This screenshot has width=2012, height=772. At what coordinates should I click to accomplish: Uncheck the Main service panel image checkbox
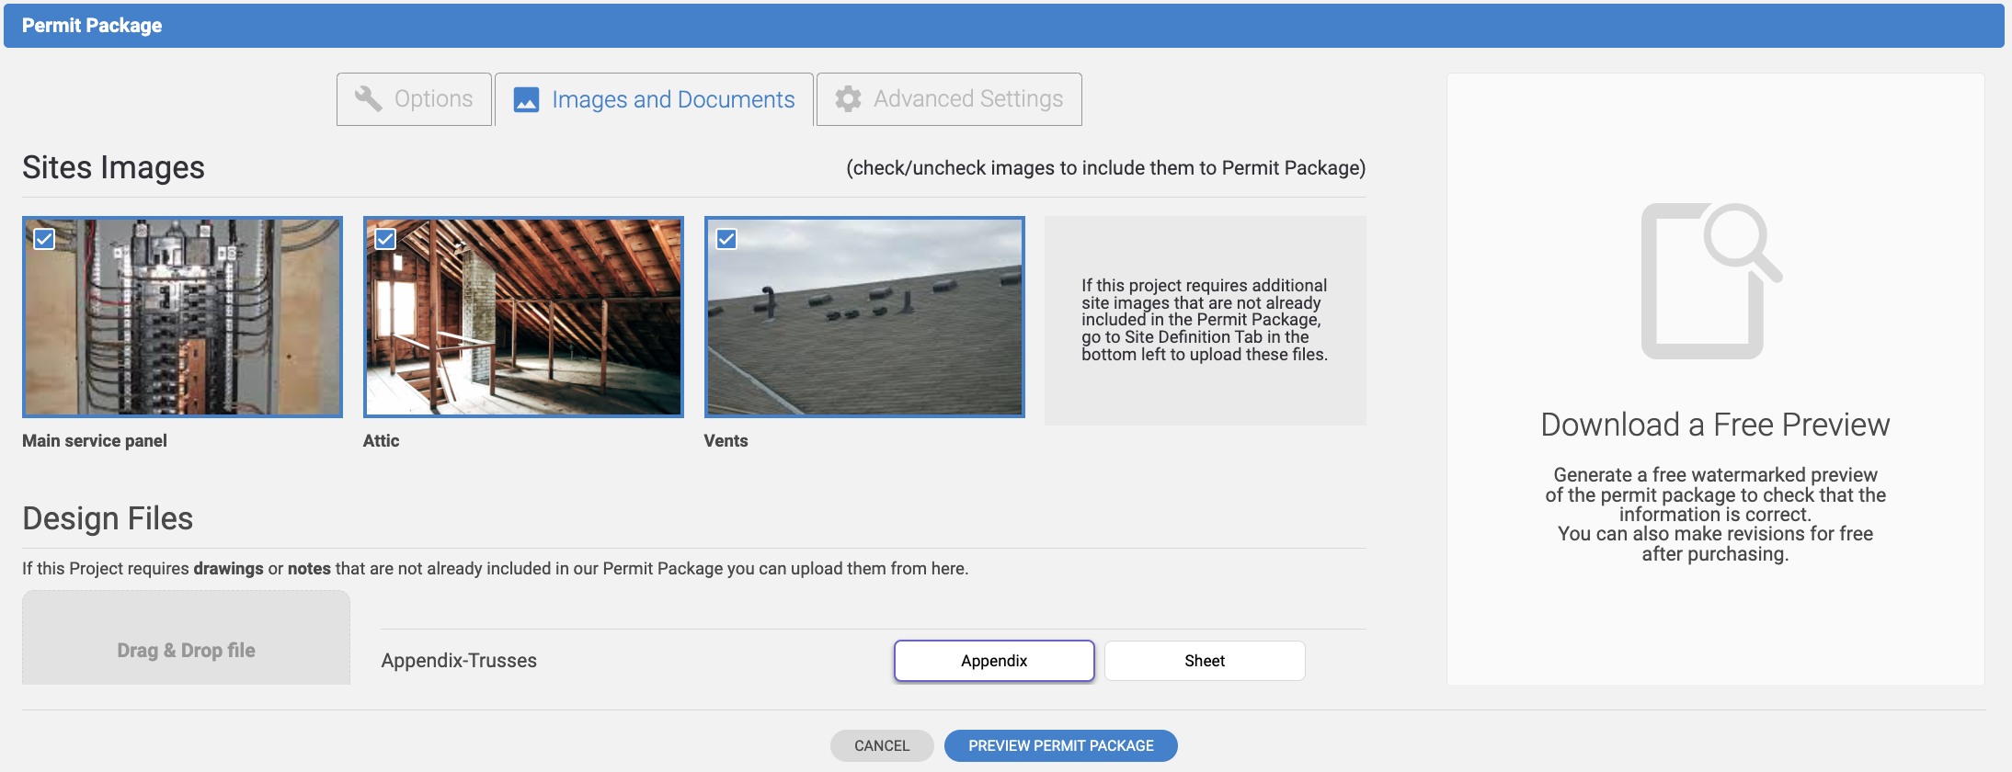[x=44, y=239]
